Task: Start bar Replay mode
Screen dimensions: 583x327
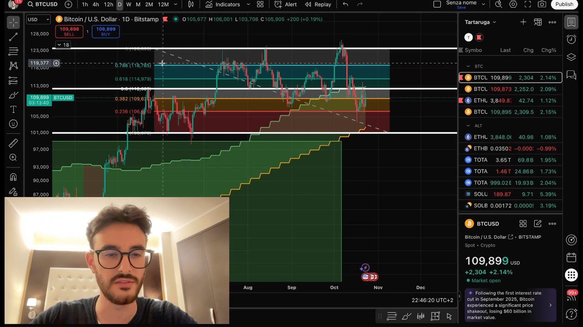Action: click(x=318, y=5)
